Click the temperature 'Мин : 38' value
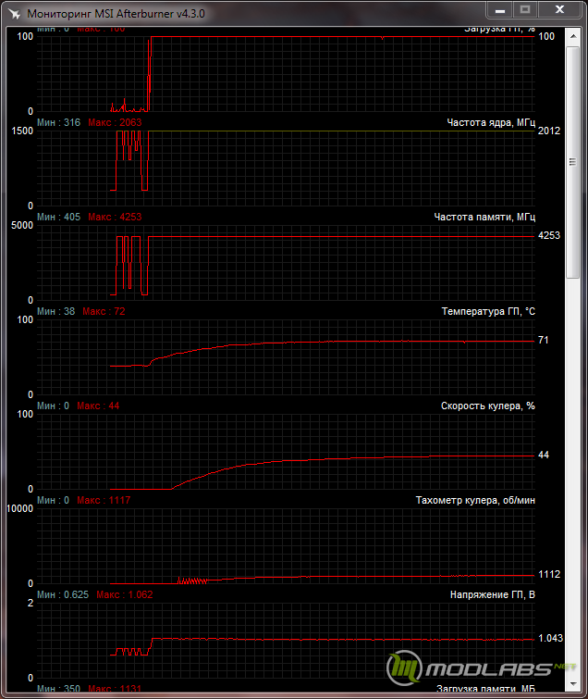This screenshot has width=588, height=699. [56, 312]
